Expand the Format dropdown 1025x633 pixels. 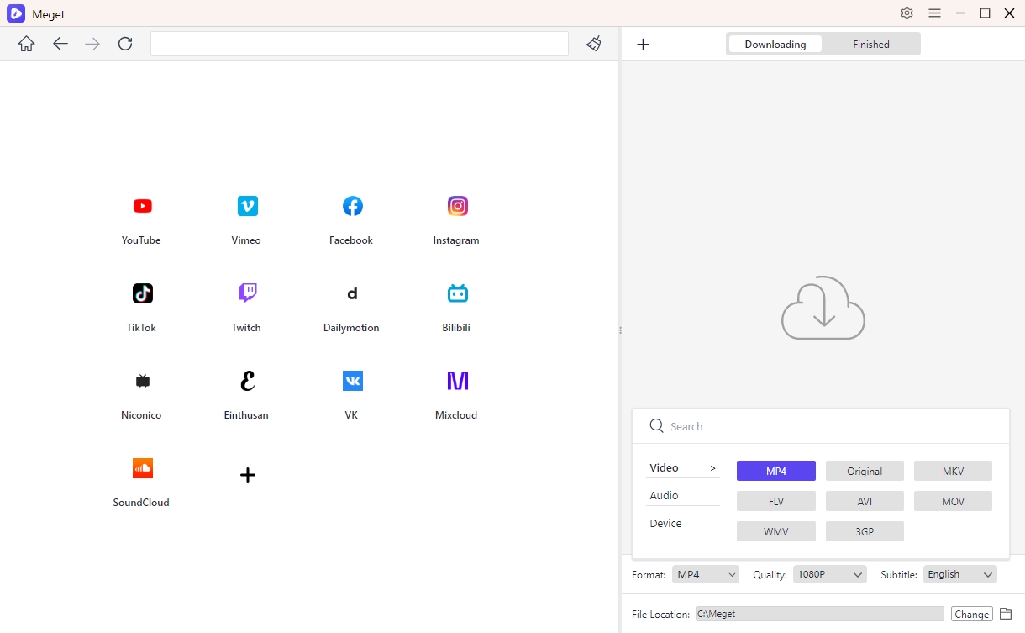(706, 575)
